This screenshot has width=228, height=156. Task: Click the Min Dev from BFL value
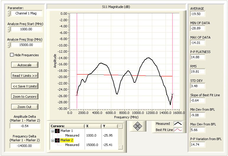click(197, 115)
